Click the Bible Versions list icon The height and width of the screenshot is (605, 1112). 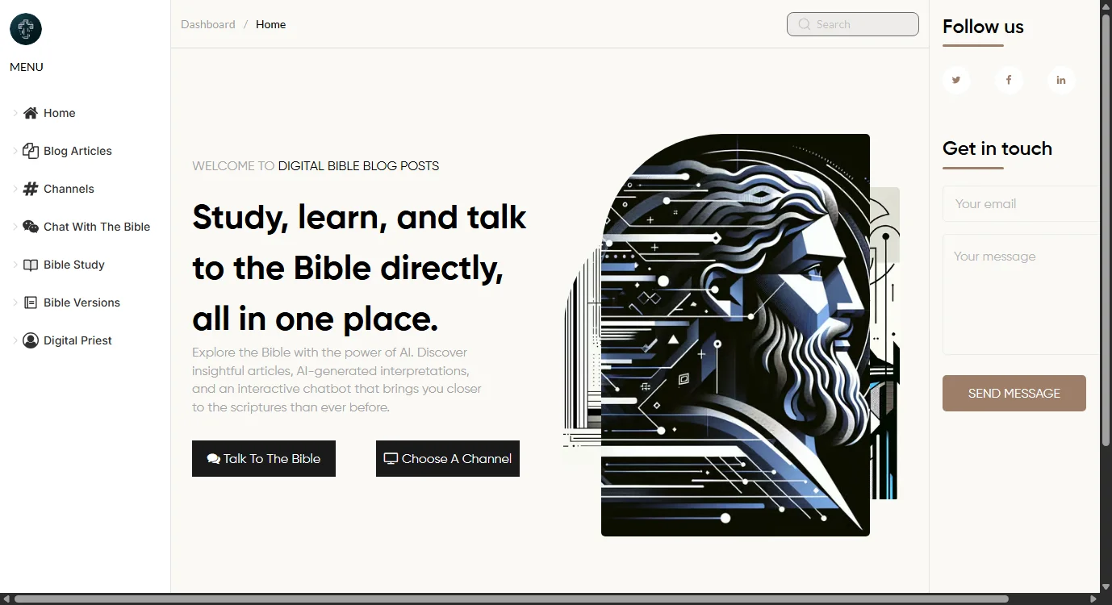[31, 302]
